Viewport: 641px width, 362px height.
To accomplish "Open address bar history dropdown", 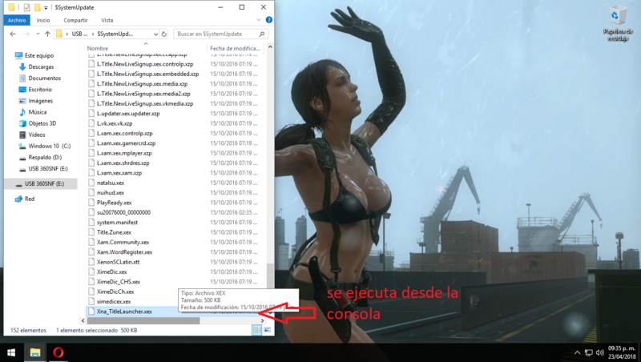I will coord(155,34).
